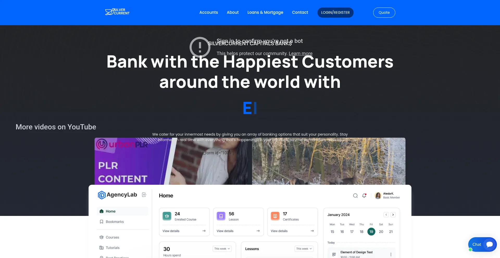Click the AgencyLab collapse sidebar icon

[x=144, y=195]
